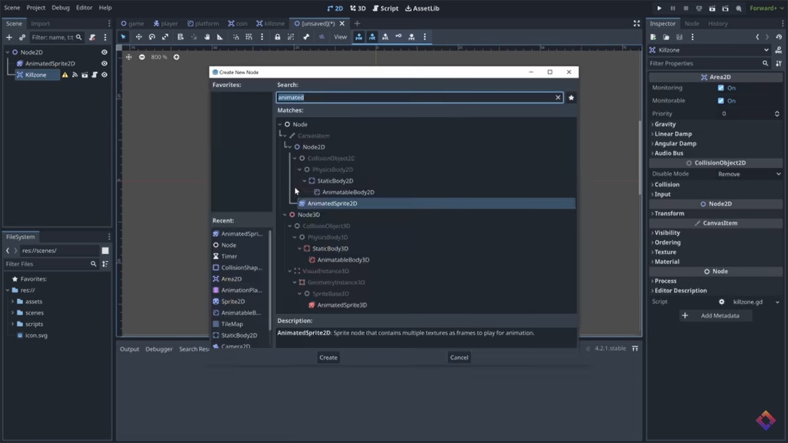Toggle the Monitoring checkbox
The width and height of the screenshot is (788, 443).
(x=721, y=88)
